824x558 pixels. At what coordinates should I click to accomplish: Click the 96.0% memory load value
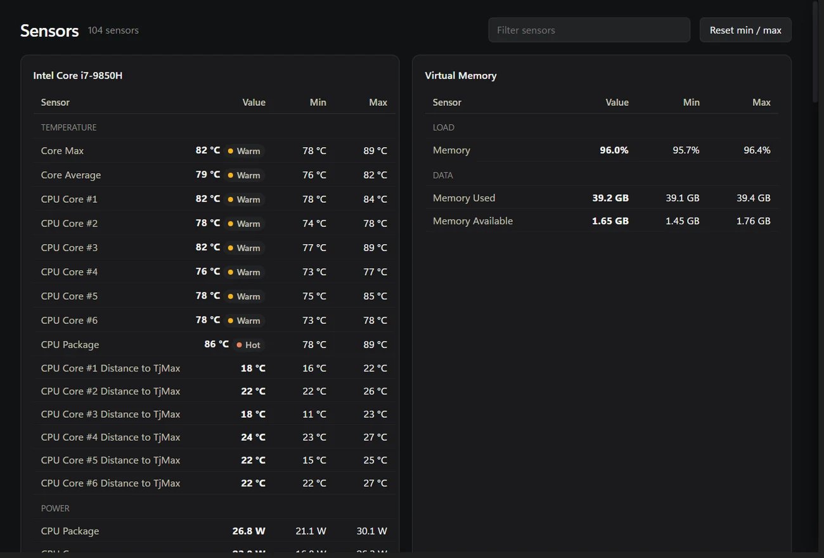(614, 150)
